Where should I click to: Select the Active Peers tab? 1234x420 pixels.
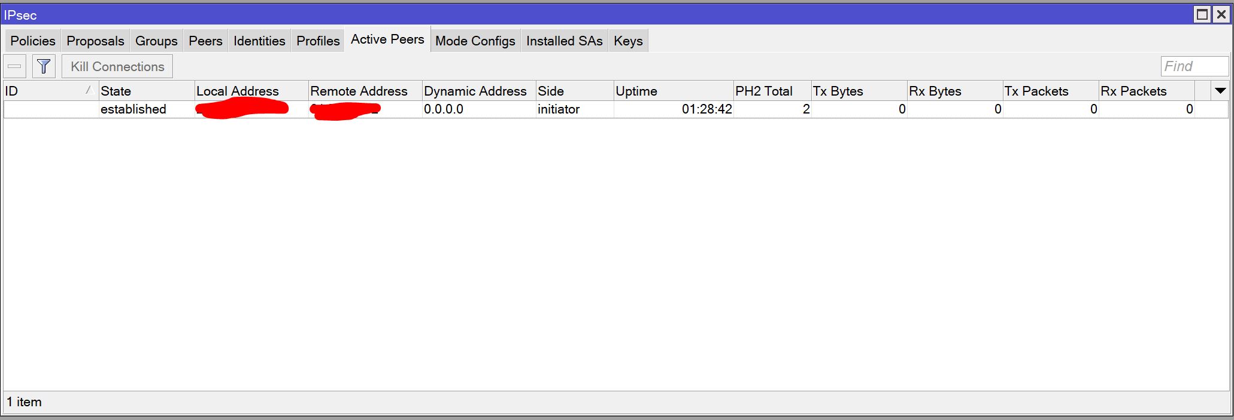click(387, 39)
